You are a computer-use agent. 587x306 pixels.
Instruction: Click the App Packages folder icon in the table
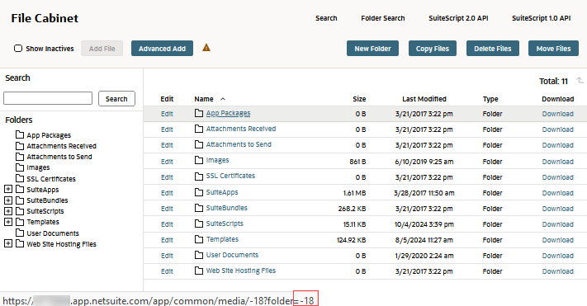[199, 113]
